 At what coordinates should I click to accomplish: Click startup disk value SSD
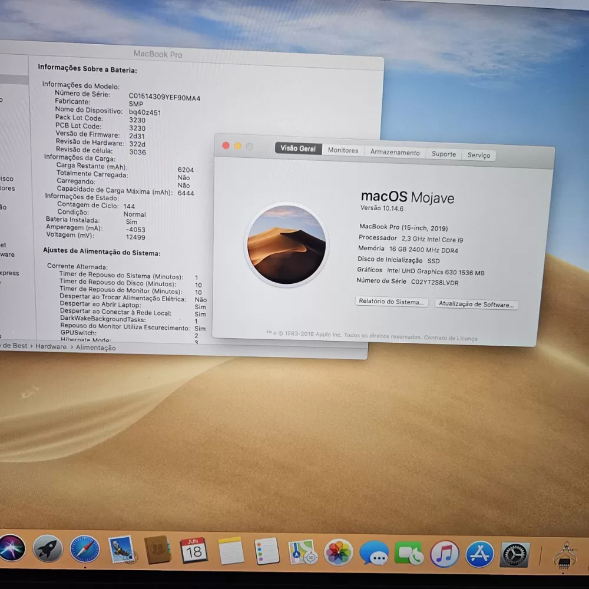coord(433,261)
